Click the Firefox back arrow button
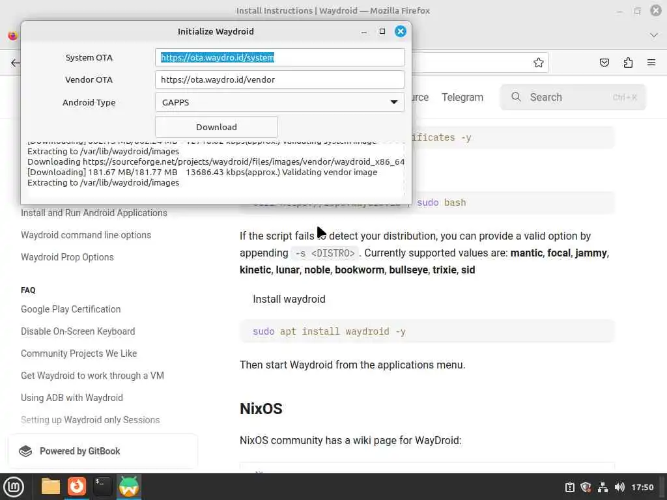Image resolution: width=667 pixels, height=500 pixels. tap(15, 63)
